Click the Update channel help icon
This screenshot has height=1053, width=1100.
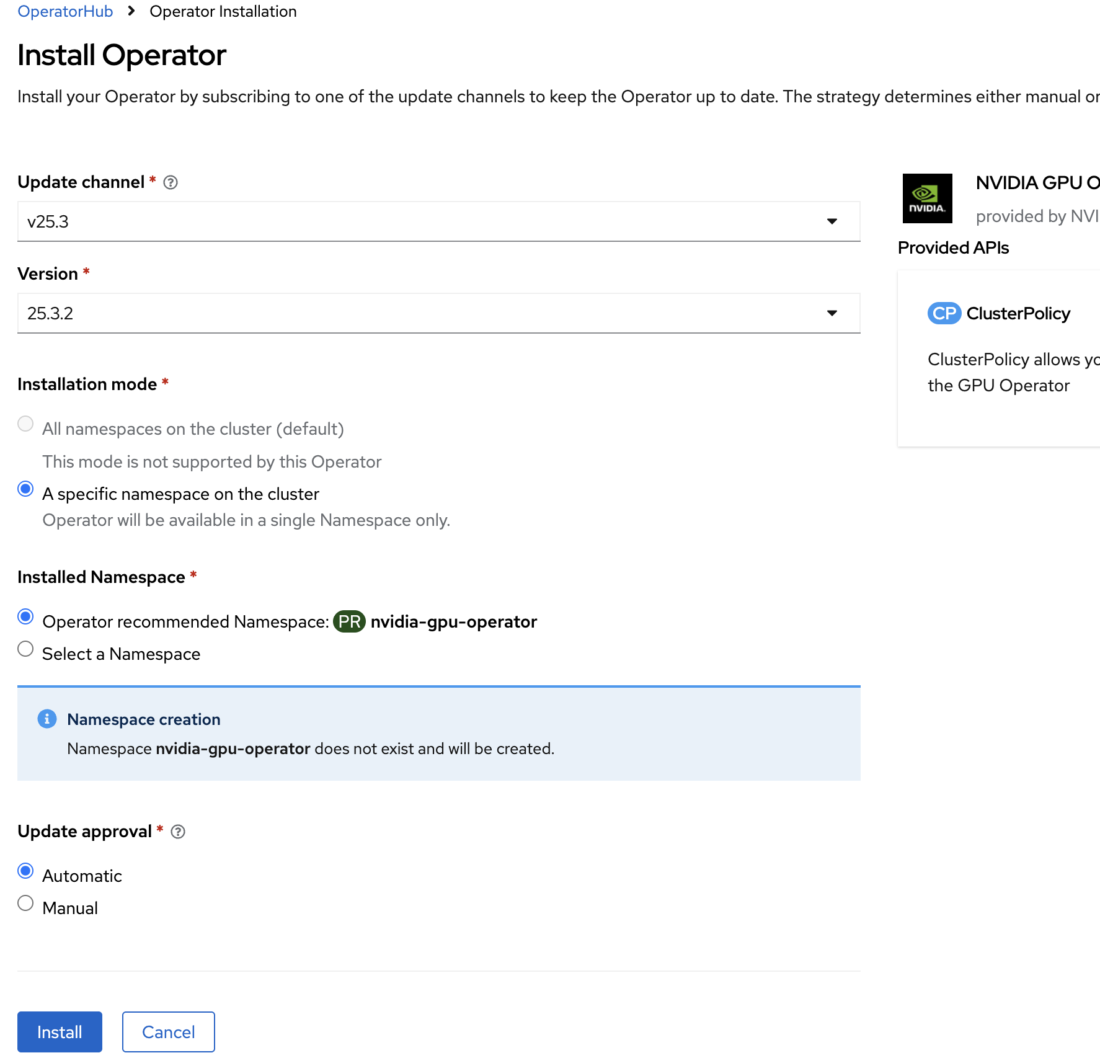click(171, 182)
